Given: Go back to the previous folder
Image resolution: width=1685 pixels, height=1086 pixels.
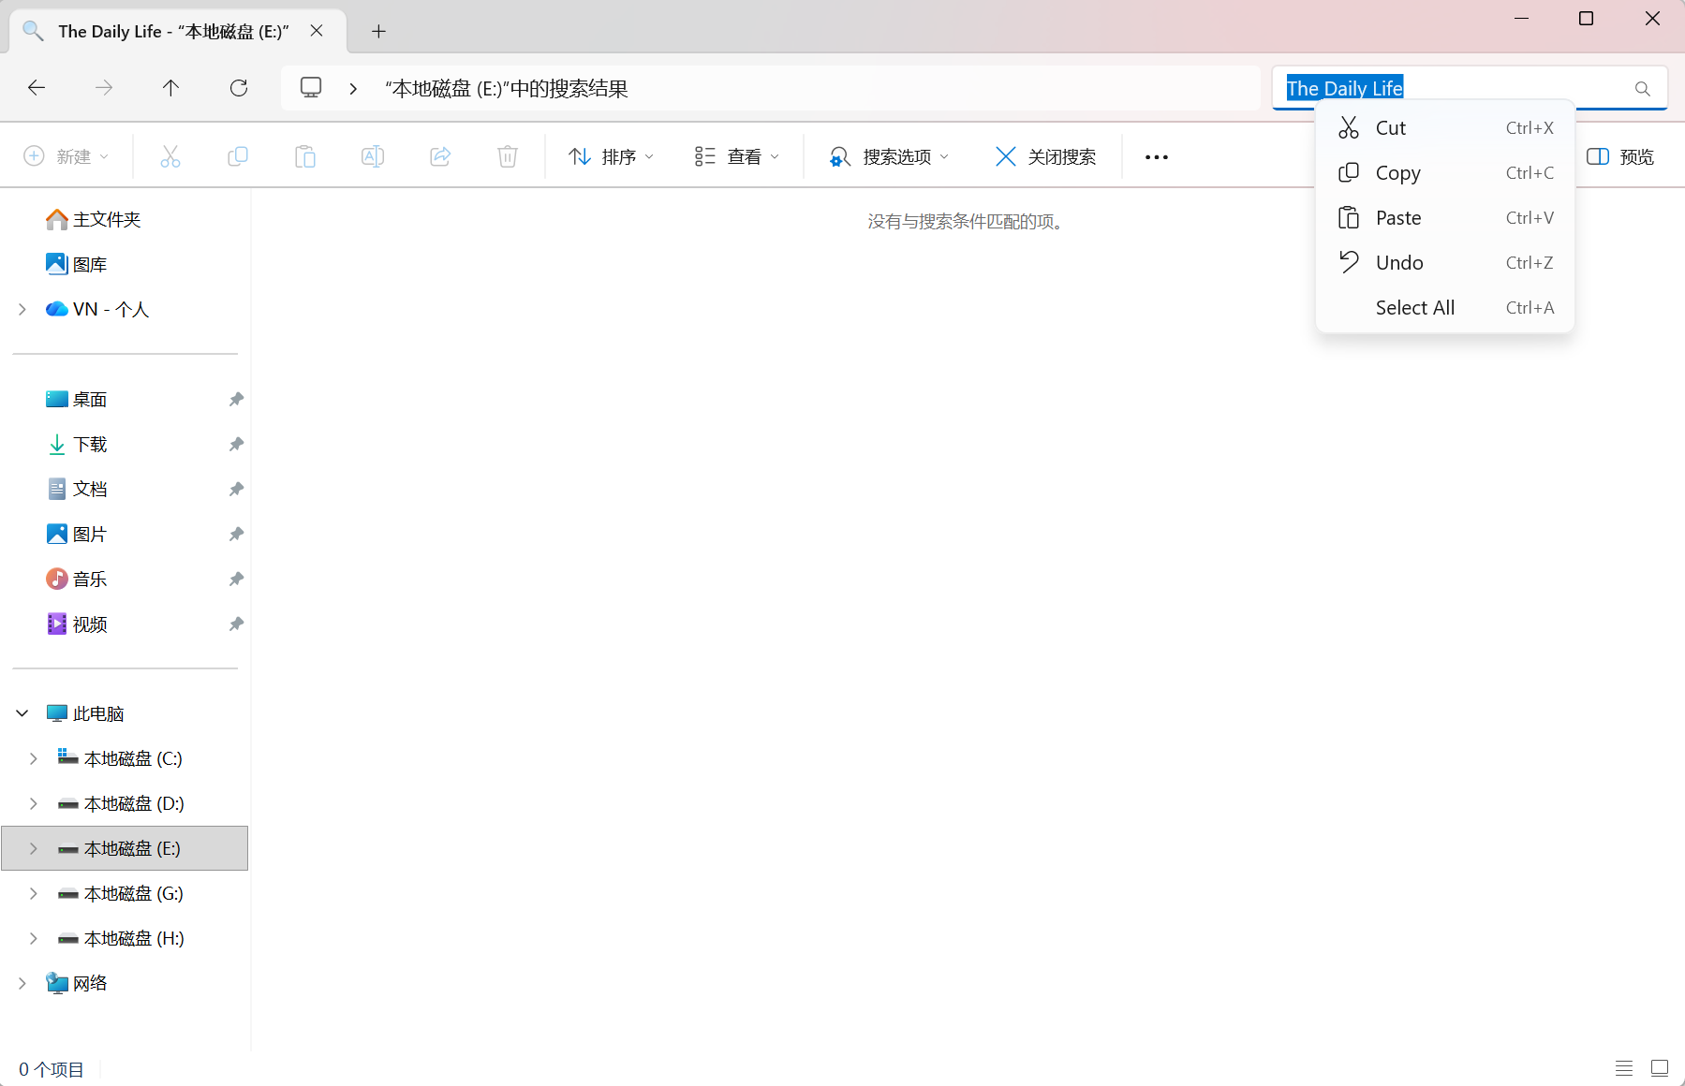Looking at the screenshot, I should [37, 88].
